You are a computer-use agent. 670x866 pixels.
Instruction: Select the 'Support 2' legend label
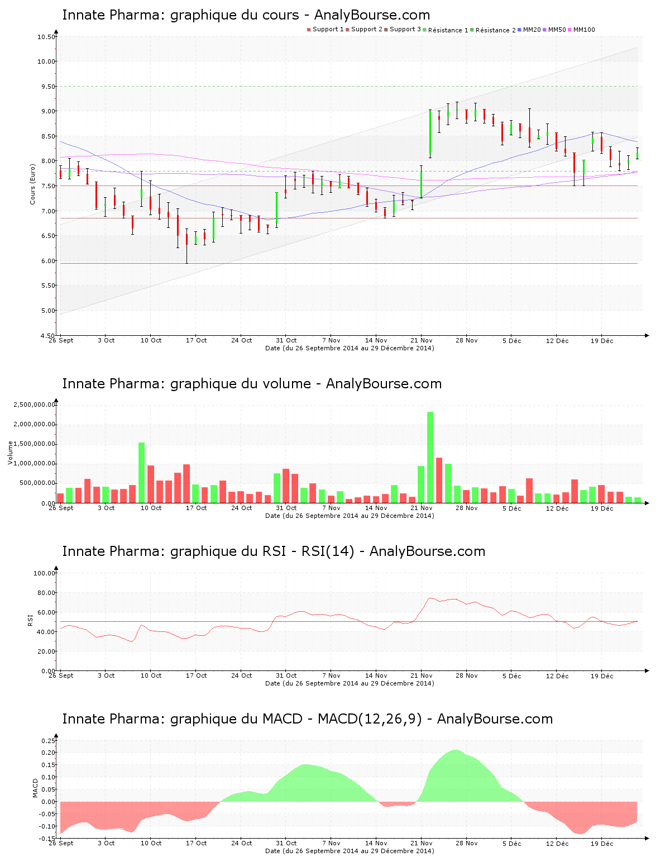click(367, 30)
